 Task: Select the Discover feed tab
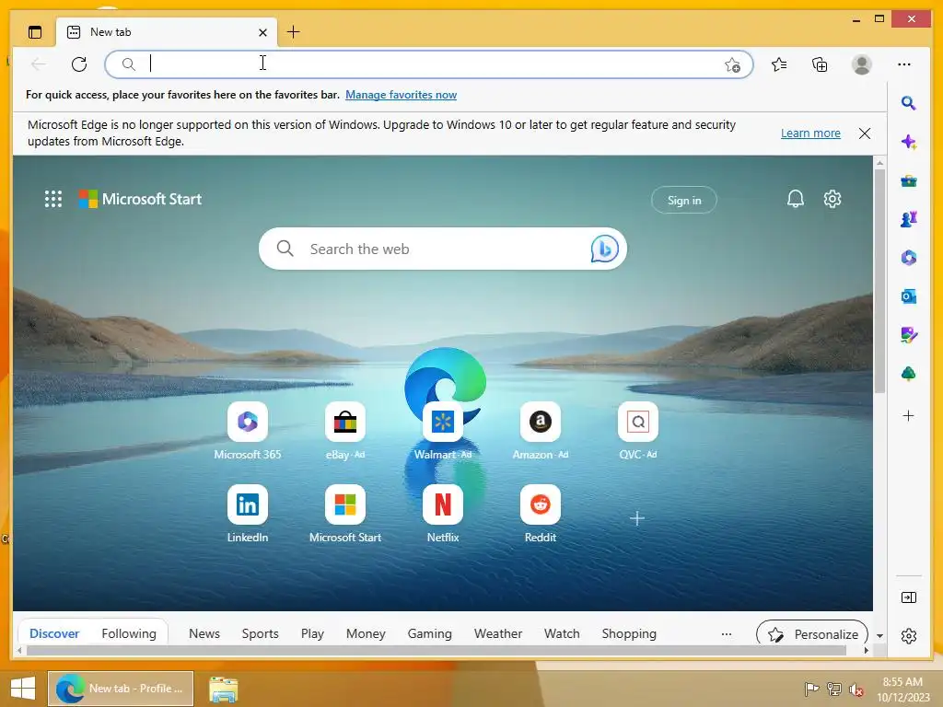[54, 633]
